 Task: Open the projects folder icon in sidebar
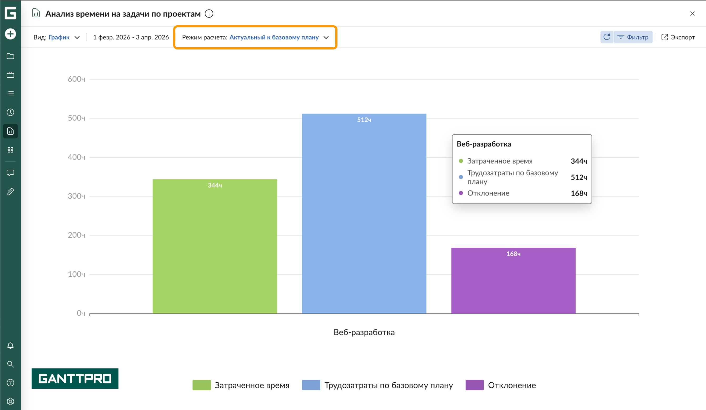pos(10,56)
